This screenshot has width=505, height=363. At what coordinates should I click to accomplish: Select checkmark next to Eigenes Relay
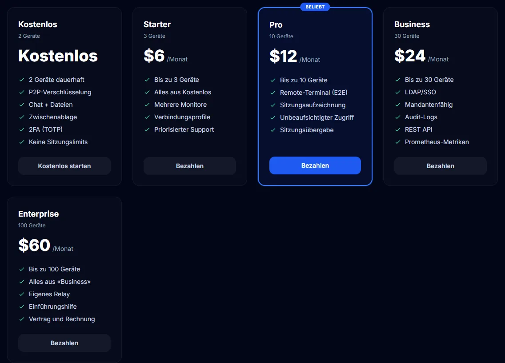click(22, 294)
